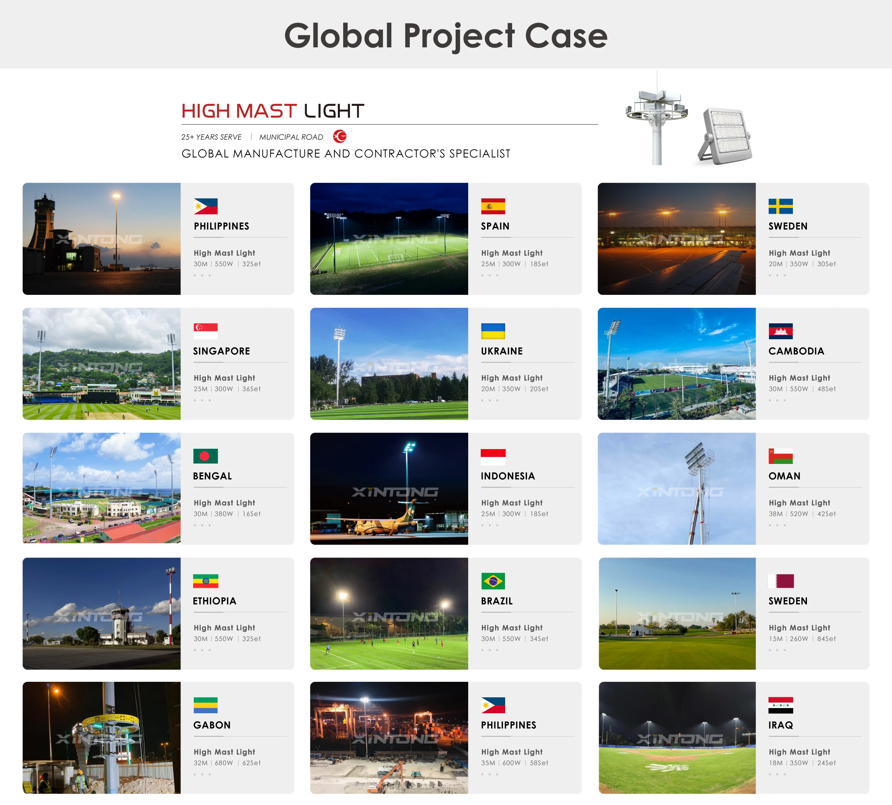Click the BENGAL country title

[x=212, y=476]
